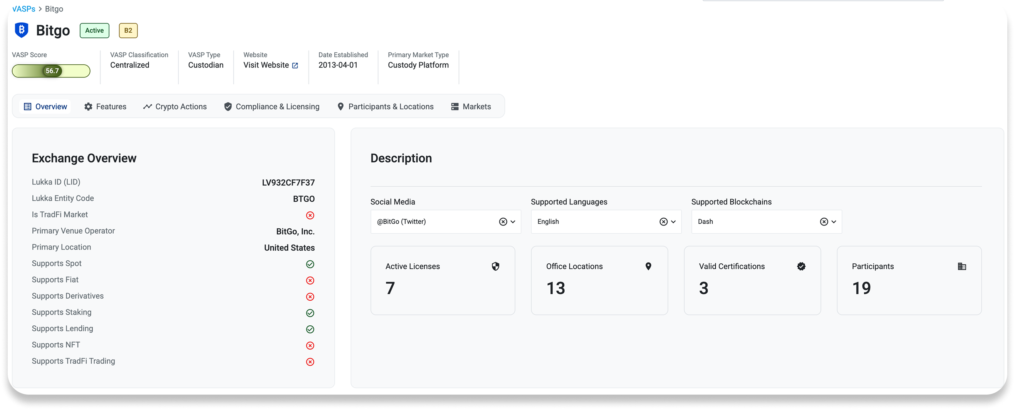Screen dimensions: 1015x410
Task: Click the Primary Location value United States
Action: tap(290, 248)
